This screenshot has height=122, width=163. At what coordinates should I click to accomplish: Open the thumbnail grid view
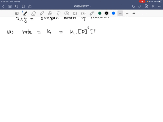coord(10,6)
